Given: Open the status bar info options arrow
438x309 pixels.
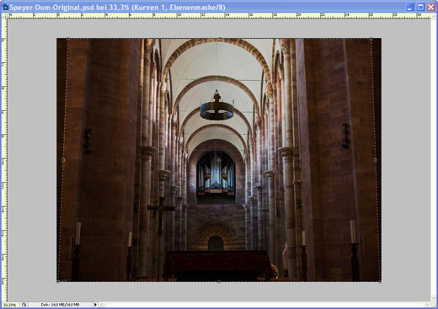Looking at the screenshot, I should [x=95, y=305].
